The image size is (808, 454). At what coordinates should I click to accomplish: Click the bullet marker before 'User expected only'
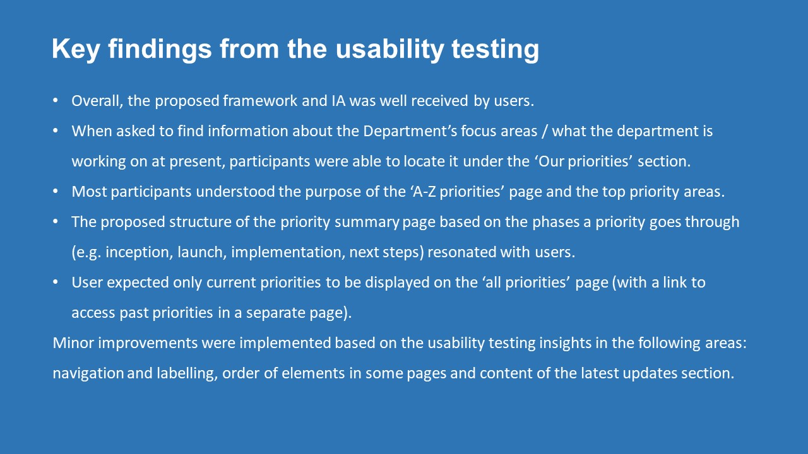(56, 282)
